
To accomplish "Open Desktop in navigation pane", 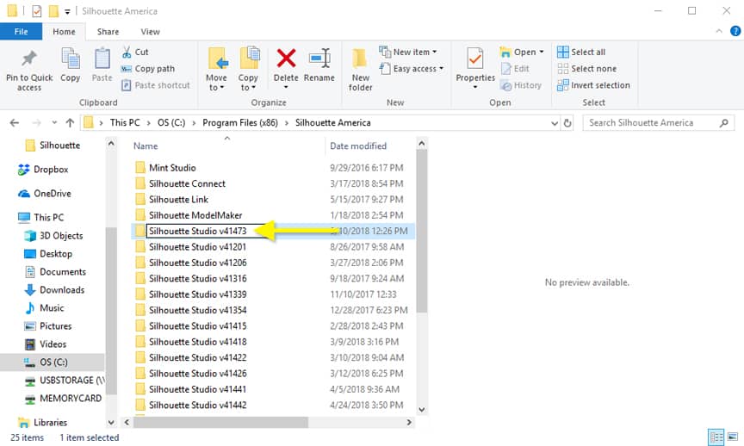I will (x=55, y=254).
